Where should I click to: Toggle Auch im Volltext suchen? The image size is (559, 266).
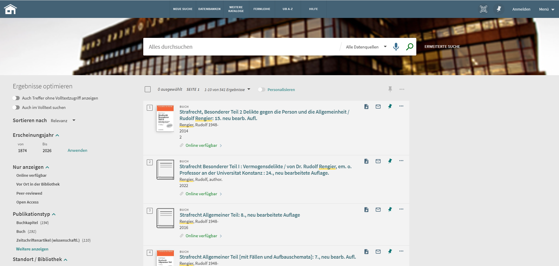(x=16, y=107)
